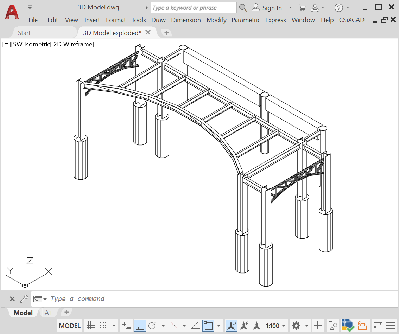Switch to the A1 layout tab
The image size is (399, 334).
pyautogui.click(x=49, y=313)
